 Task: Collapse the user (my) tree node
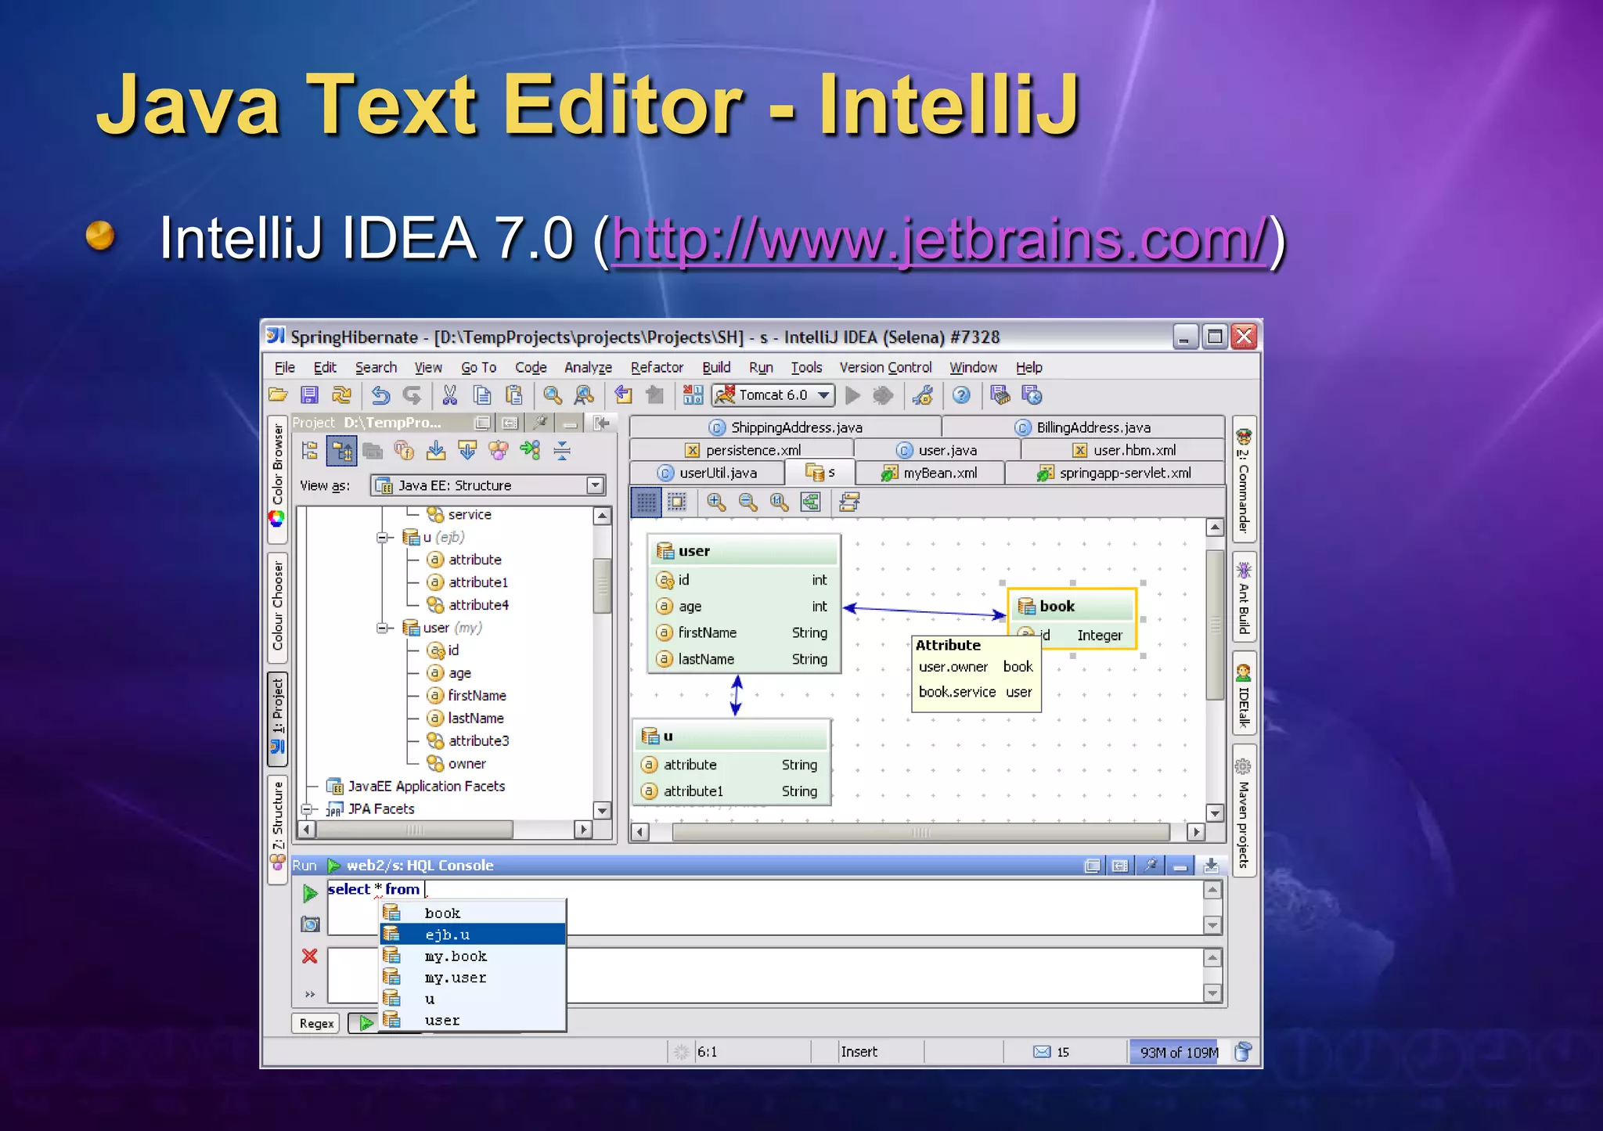point(383,628)
